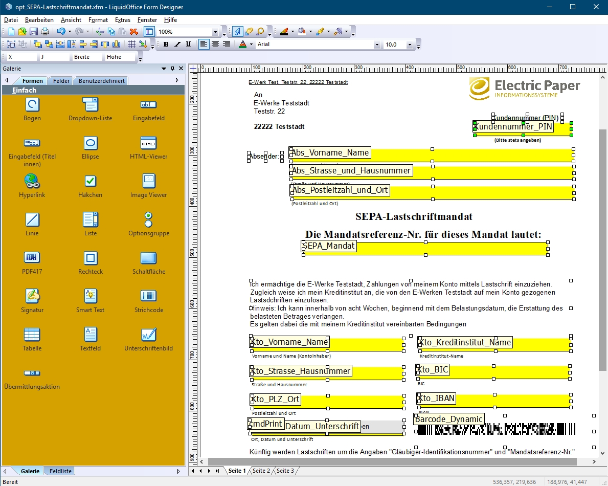The image size is (608, 486).
Task: Click the font color A swatch
Action: click(x=243, y=44)
